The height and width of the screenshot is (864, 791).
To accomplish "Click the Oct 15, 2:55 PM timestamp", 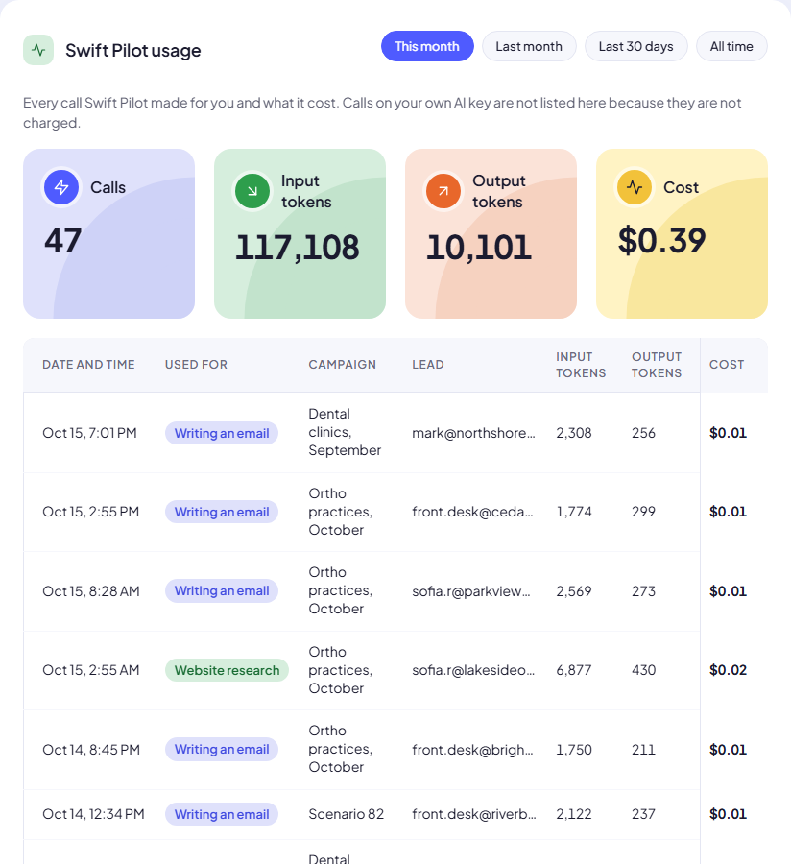I will coord(91,512).
